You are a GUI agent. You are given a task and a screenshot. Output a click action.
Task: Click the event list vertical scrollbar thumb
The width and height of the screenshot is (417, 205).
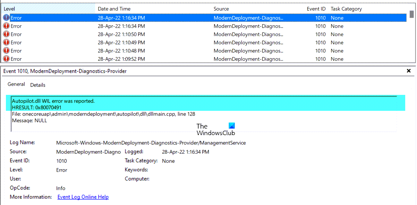[x=412, y=14]
